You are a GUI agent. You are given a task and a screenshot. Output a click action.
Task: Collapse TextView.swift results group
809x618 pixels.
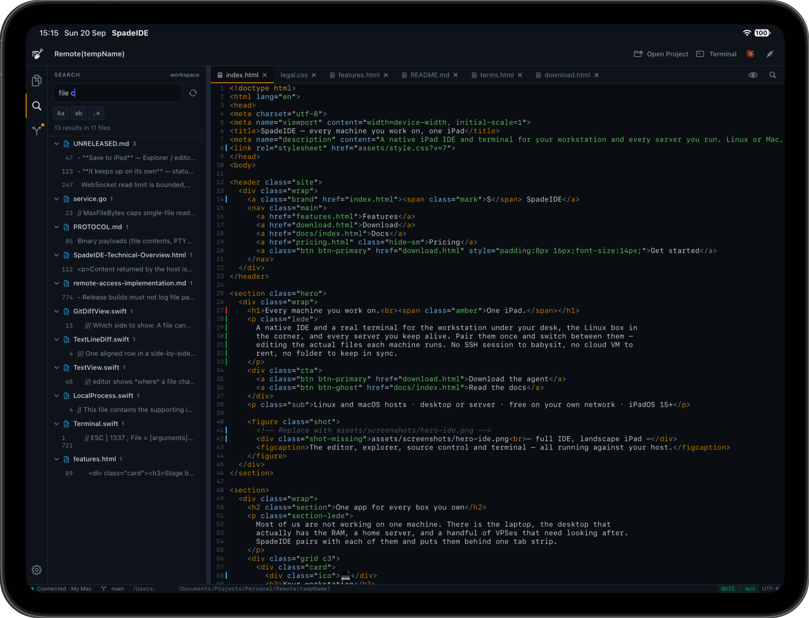(x=56, y=368)
